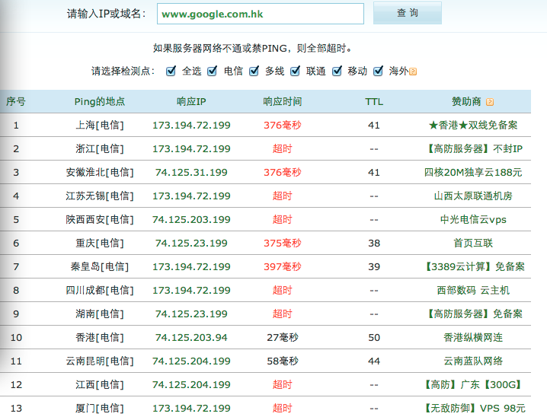Open sponsor link 【高防服务器】不封IP
The image size is (547, 417).
(473, 148)
